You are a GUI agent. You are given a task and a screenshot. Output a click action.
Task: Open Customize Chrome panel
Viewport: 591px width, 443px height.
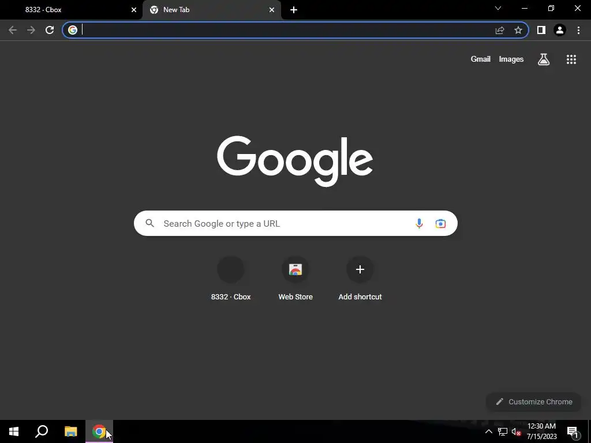tap(534, 402)
